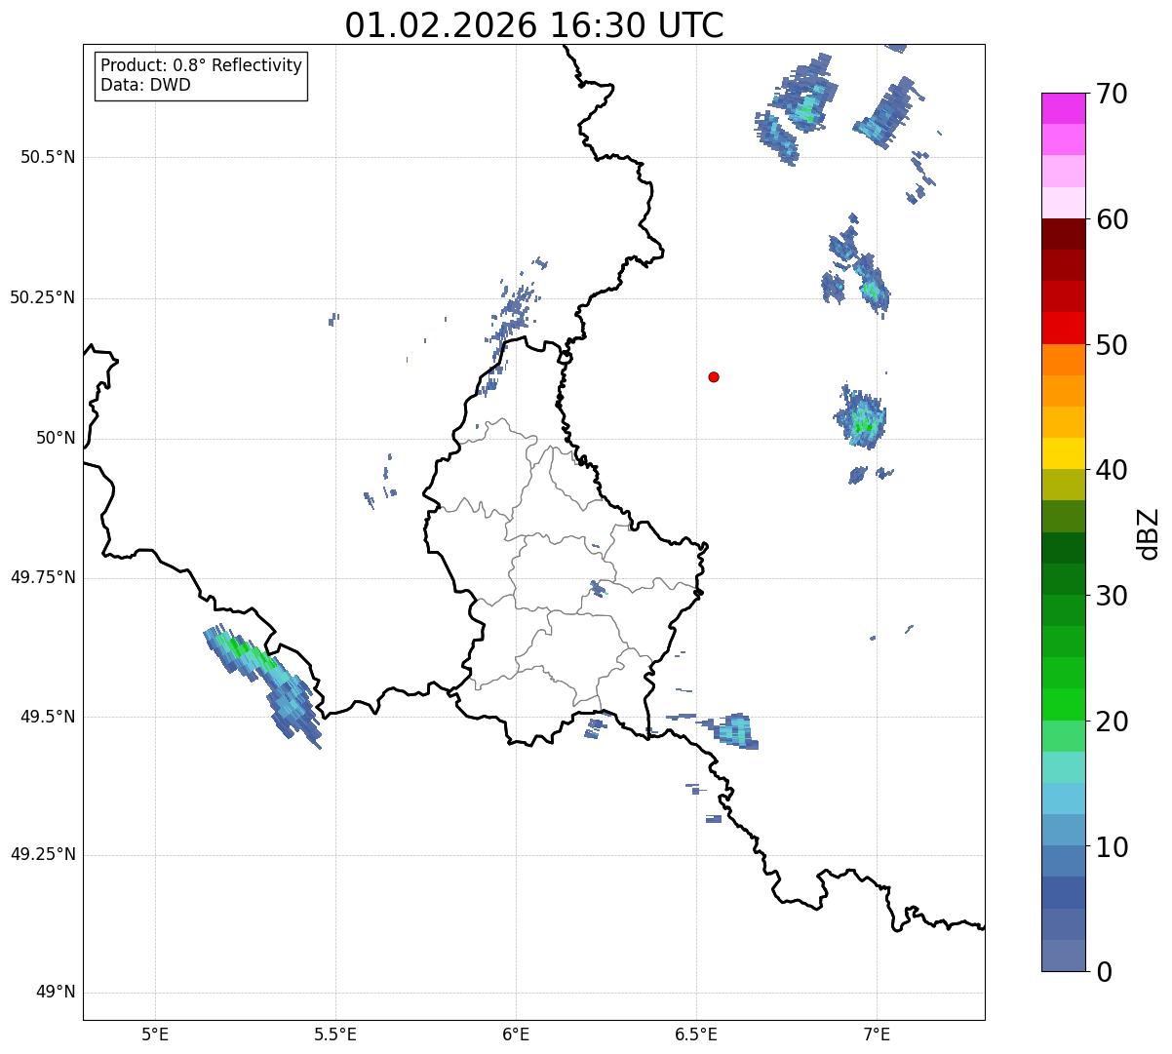Viewport: 1172px width, 1054px height.
Task: Click the latitude label "49.25°N"
Action: pyautogui.click(x=43, y=855)
